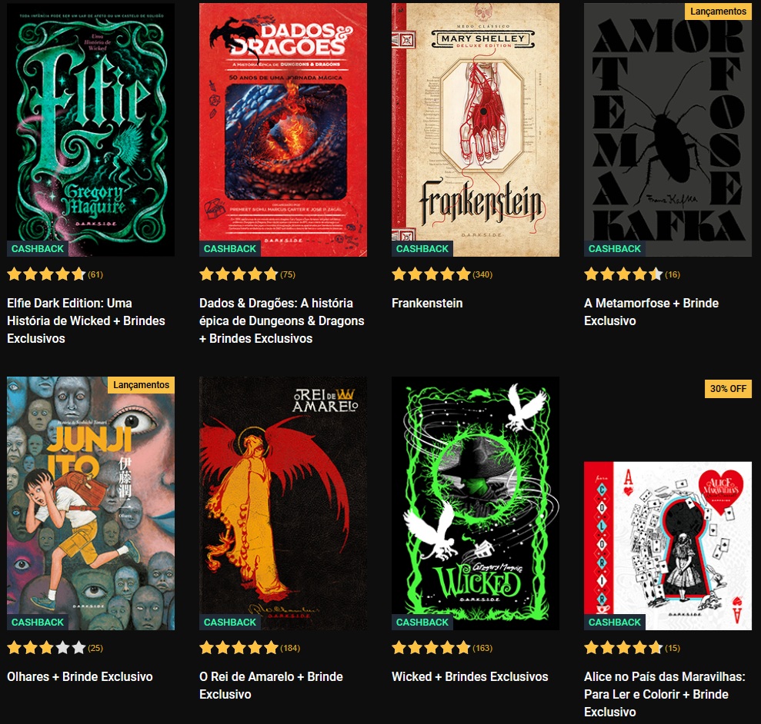Image resolution: width=761 pixels, height=724 pixels.
Task: View the Alice coloring book cover
Action: point(668,546)
